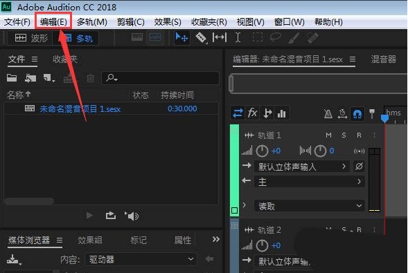Screen dimensions: 408x273
Task: Toggle loop playback in Files panel
Action: 111,216
